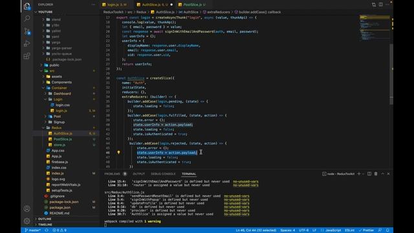The height and width of the screenshot is (233, 414).
Task: Expand the Signup folder
Action: pos(59,122)
